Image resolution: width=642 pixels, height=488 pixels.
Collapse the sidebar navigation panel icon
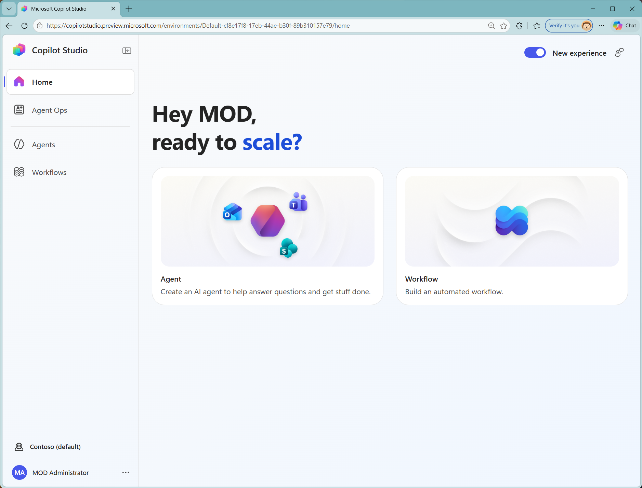click(x=127, y=51)
